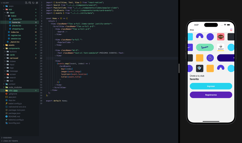Expand the ESQUEMA outline panel
The width and height of the screenshot is (242, 143).
click(x=2, y=138)
